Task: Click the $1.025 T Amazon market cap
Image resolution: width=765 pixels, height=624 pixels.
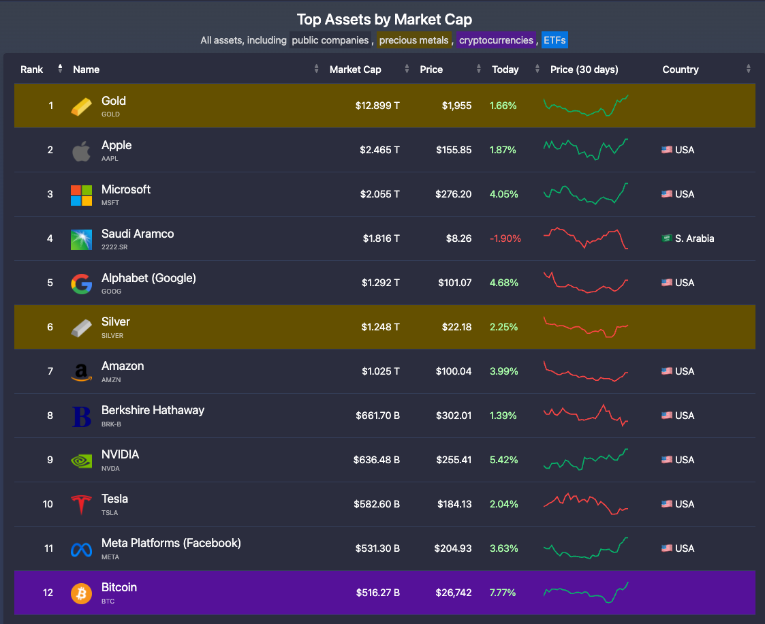Action: pyautogui.click(x=381, y=372)
